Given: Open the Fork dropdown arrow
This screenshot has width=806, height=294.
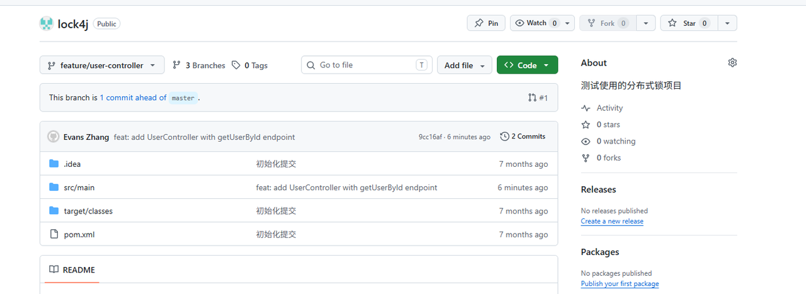Looking at the screenshot, I should point(645,23).
